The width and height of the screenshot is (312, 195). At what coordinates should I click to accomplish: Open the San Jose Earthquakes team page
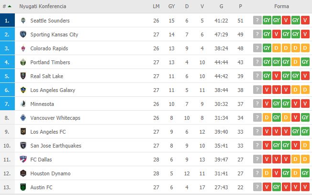56,146
